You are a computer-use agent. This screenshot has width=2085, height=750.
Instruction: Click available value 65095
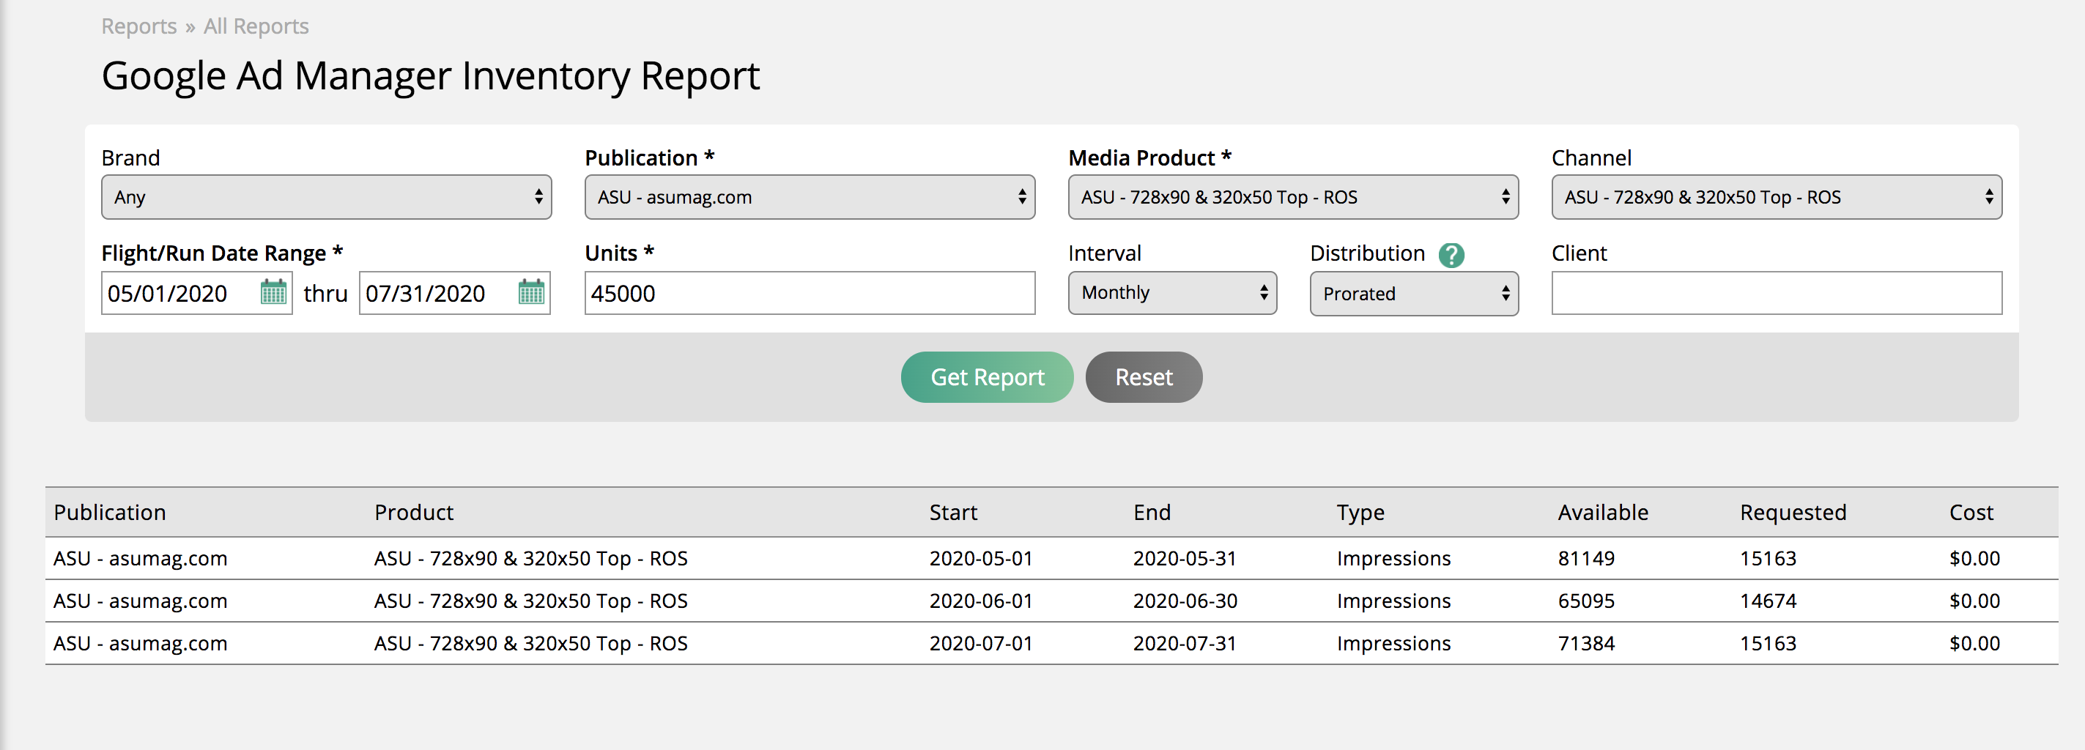1585,601
